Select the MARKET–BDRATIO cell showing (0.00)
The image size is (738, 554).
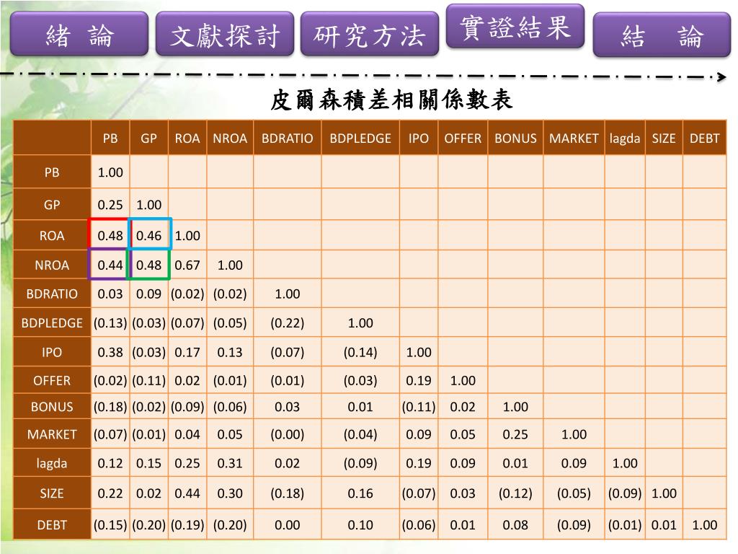point(287,434)
